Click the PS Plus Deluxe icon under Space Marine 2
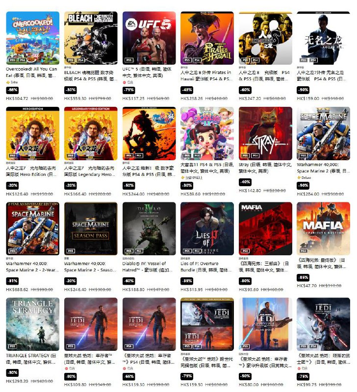Viewport: 357px width, 392px height. pos(299,178)
